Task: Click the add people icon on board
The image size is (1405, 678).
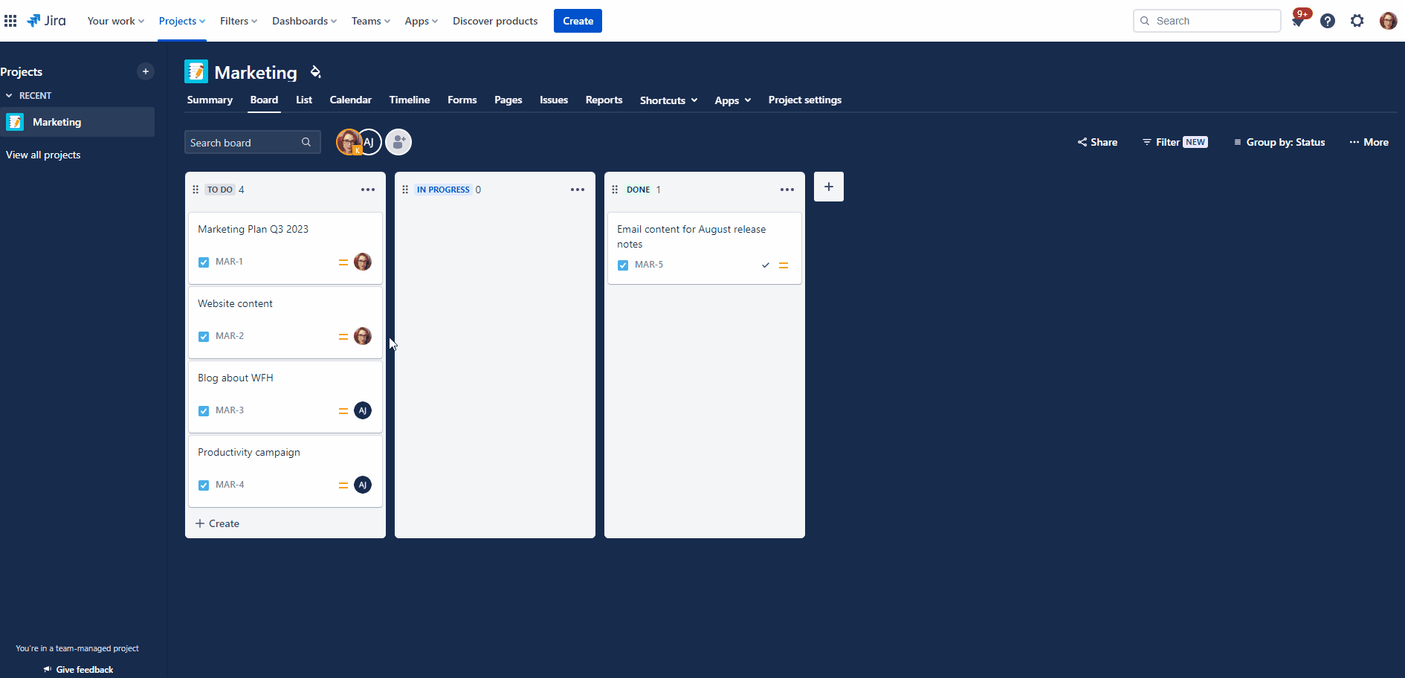Action: (x=398, y=142)
